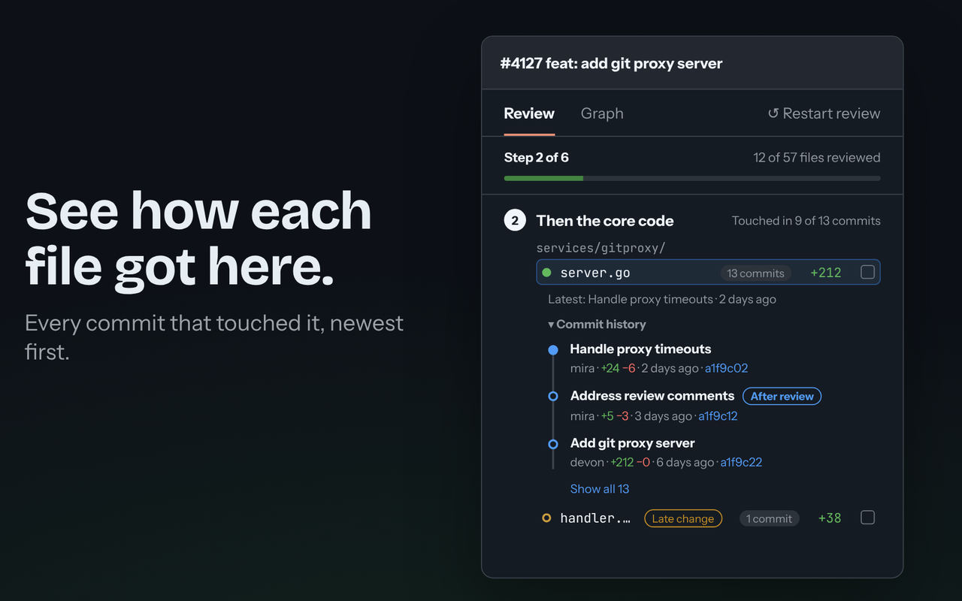Click the 13 commits pill on server.go

[755, 273]
